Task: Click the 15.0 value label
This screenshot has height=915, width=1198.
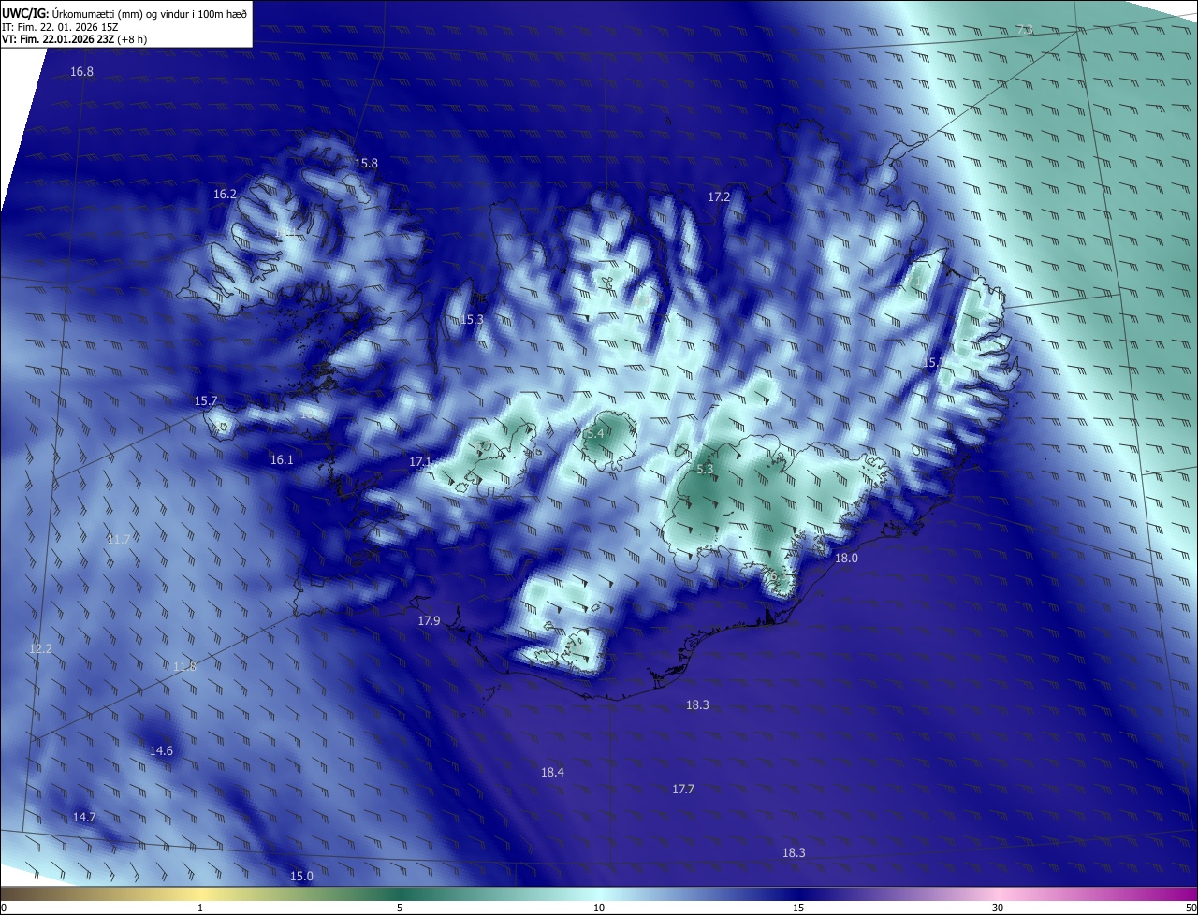Action: pos(301,877)
